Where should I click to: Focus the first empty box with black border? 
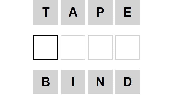[46, 47]
